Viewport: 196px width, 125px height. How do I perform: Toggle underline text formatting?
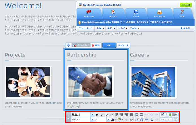point(107,115)
